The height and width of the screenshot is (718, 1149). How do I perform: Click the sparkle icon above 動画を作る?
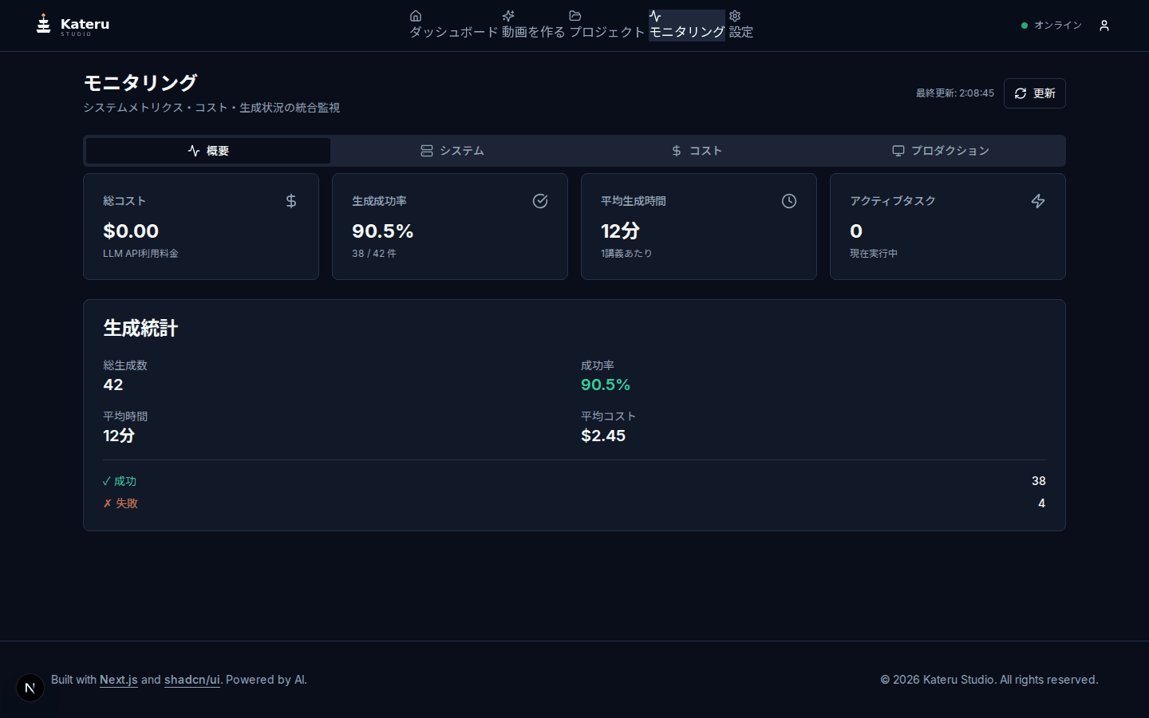click(508, 16)
